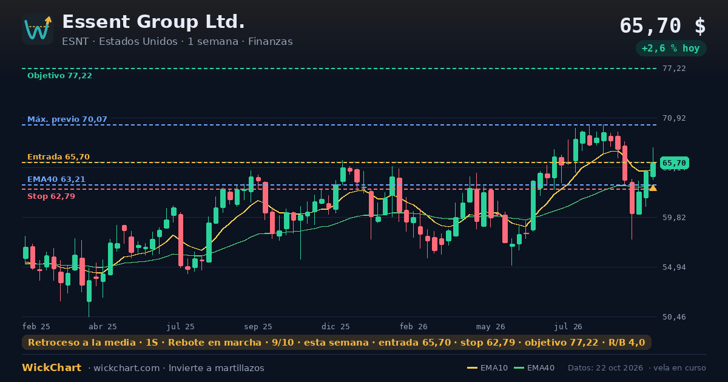Image resolution: width=728 pixels, height=382 pixels.
Task: Click the 'Objetivo 77,22' line label
Action: point(59,75)
